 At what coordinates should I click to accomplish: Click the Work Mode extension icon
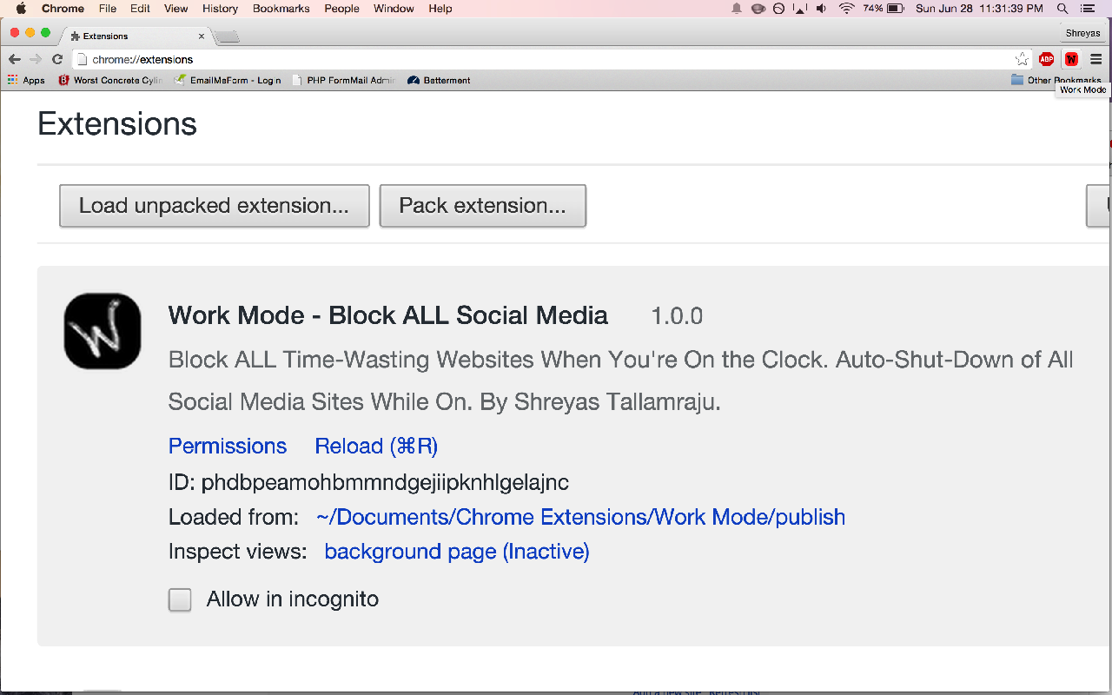point(1071,59)
